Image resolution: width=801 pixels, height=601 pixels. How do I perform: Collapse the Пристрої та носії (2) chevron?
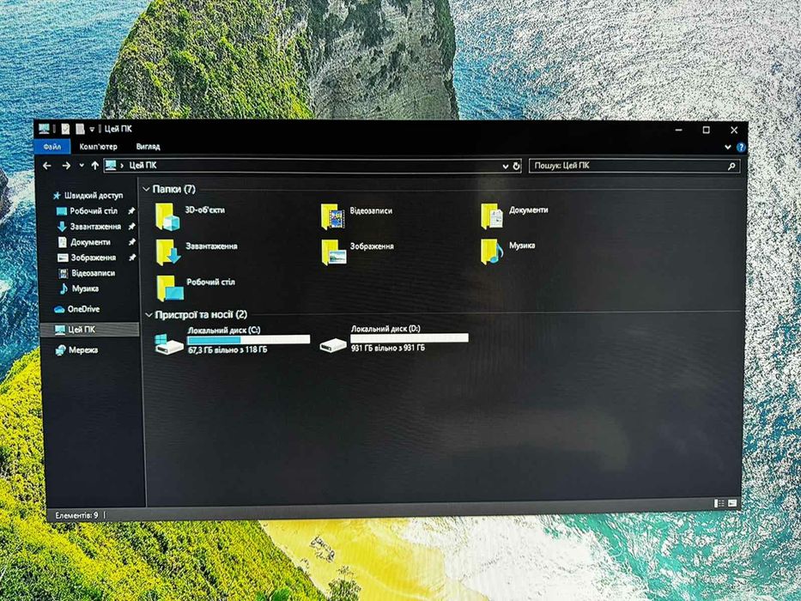[149, 315]
